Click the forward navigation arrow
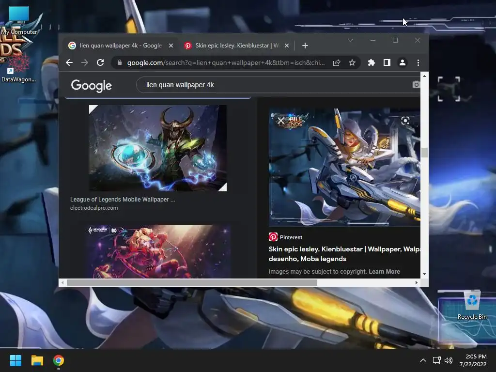496x372 pixels. [84, 62]
